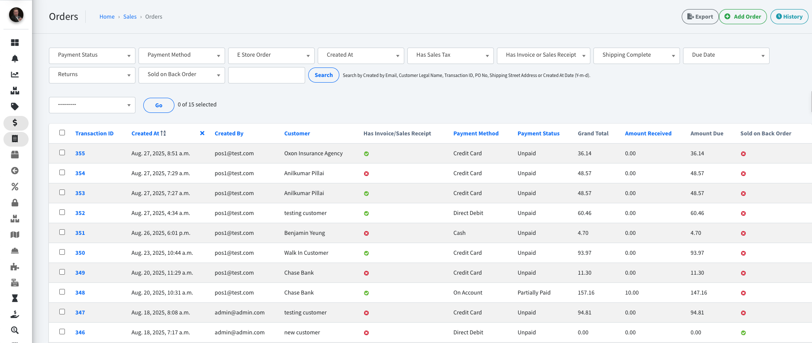Open the receipt orders icon in sidebar
812x343 pixels.
point(16,139)
